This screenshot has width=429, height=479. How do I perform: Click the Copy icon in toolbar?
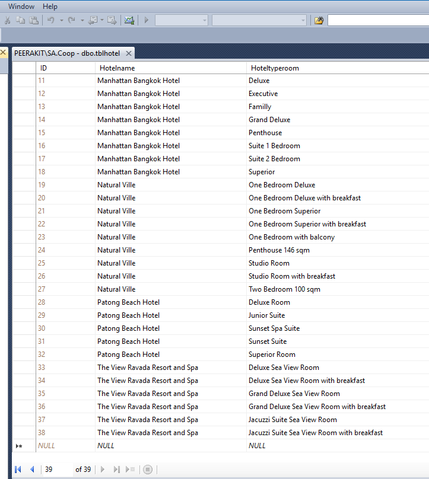click(21, 20)
